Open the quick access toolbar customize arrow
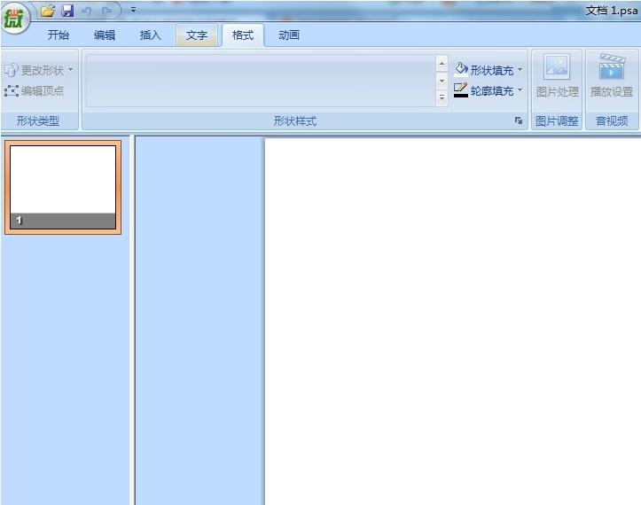Screen dimensions: 641x505 click(x=133, y=11)
